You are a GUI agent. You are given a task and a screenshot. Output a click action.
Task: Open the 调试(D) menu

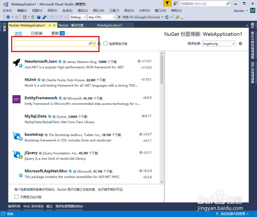pos(82,11)
